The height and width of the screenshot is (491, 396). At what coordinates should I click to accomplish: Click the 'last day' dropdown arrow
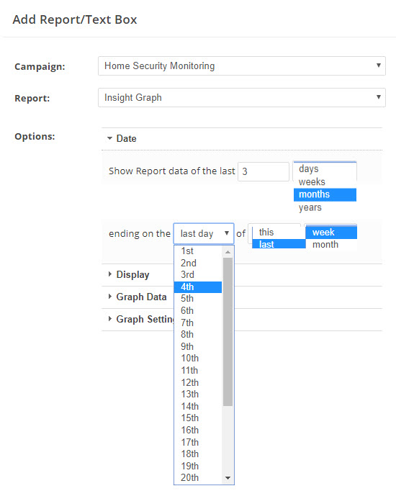(x=227, y=233)
